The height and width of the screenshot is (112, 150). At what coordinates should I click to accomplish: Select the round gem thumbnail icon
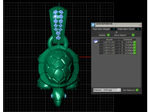96,41
